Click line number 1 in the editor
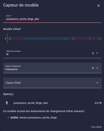The height and width of the screenshot is (131, 104). pos(6,39)
